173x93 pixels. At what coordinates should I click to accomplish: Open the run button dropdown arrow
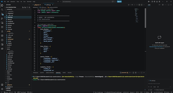[x=130, y=5]
